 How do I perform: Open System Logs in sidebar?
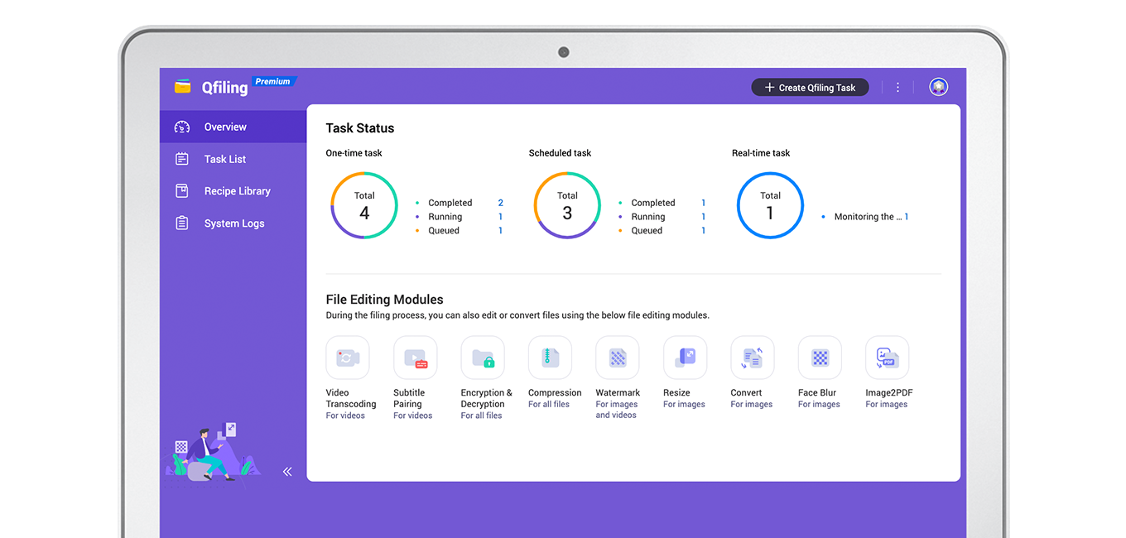click(234, 223)
